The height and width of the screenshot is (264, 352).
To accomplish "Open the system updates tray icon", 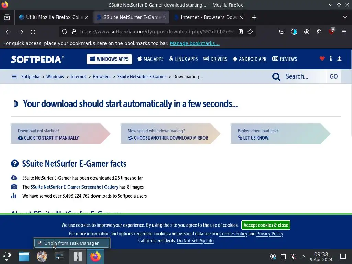I will click(x=273, y=256).
